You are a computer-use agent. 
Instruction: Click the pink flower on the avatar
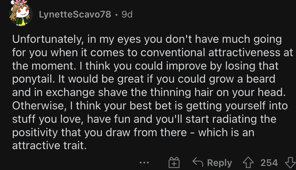[21, 3]
